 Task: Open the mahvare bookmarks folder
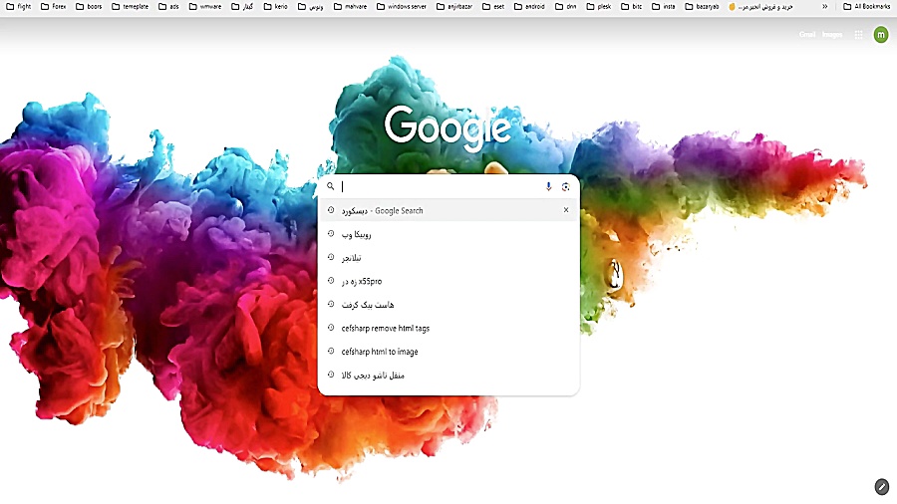(350, 7)
